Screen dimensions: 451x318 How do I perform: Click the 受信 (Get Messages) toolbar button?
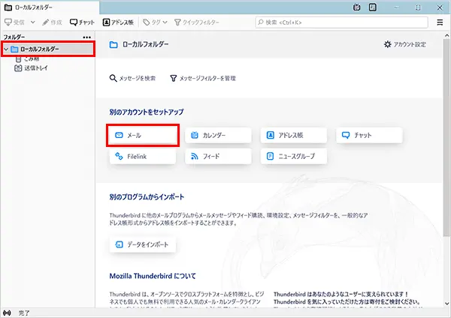point(14,22)
